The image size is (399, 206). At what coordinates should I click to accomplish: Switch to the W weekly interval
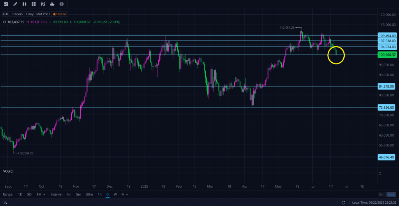tap(115, 194)
